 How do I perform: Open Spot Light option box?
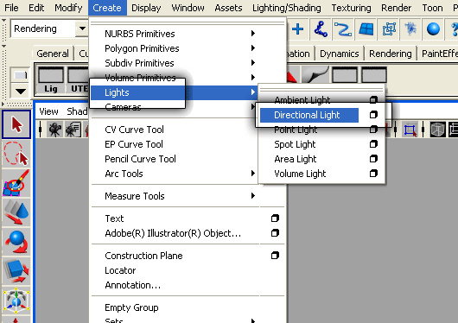pyautogui.click(x=373, y=144)
